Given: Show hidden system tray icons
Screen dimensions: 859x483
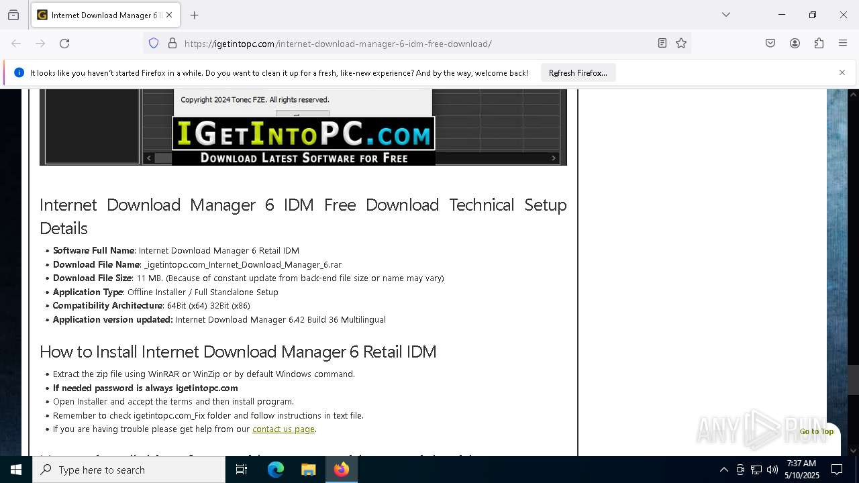Looking at the screenshot, I should [723, 470].
